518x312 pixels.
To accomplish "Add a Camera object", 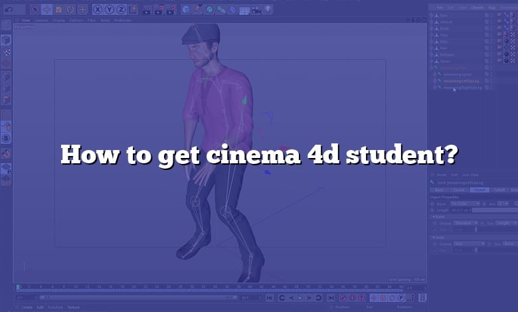I will point(256,10).
